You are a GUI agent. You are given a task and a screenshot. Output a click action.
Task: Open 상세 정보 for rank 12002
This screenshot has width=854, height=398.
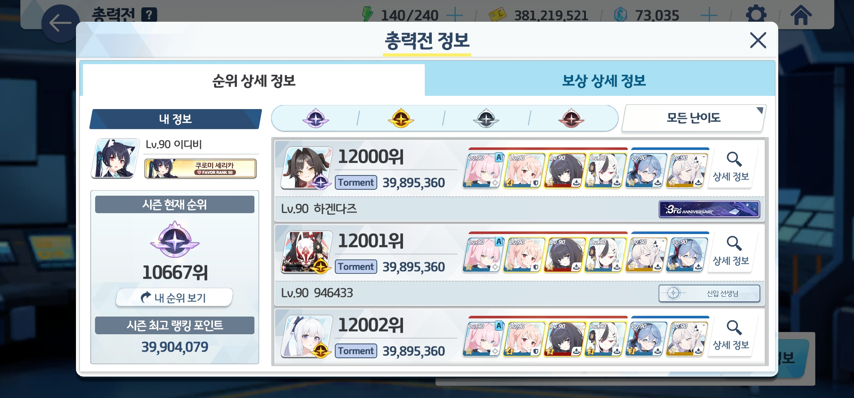731,336
